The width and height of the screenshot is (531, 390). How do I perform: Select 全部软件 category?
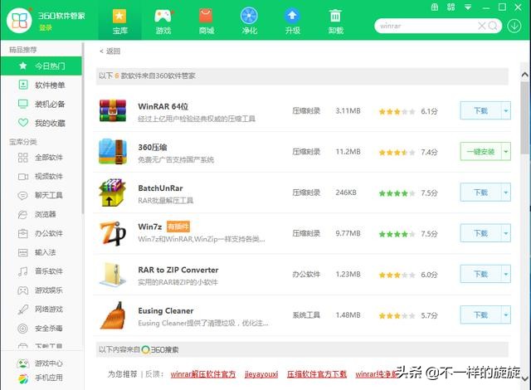[x=41, y=158]
